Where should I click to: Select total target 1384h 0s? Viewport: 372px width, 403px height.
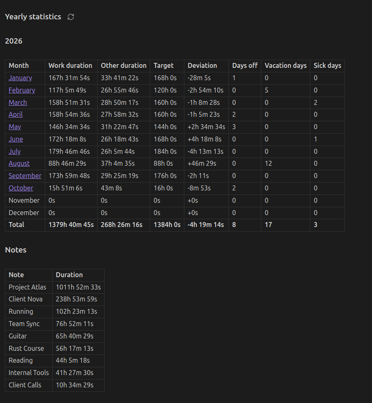(x=167, y=225)
